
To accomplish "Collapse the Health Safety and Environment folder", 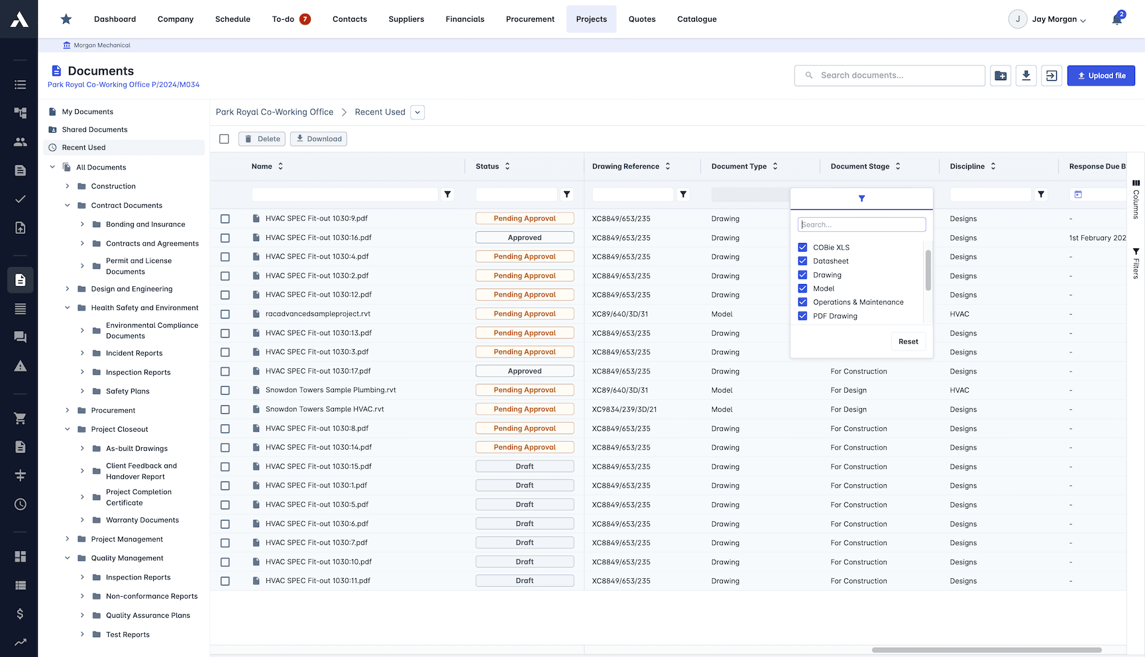I will pyautogui.click(x=67, y=307).
